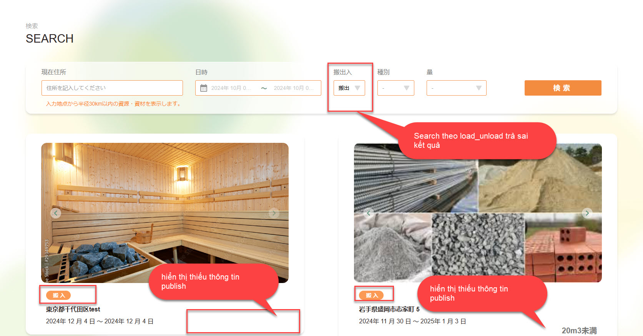The height and width of the screenshot is (336, 643).
Task: Click the 2024年 12 月 4 日 date range text
Action: [100, 321]
